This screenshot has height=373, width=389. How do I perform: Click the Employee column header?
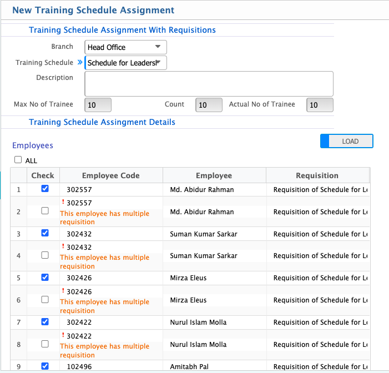click(214, 175)
